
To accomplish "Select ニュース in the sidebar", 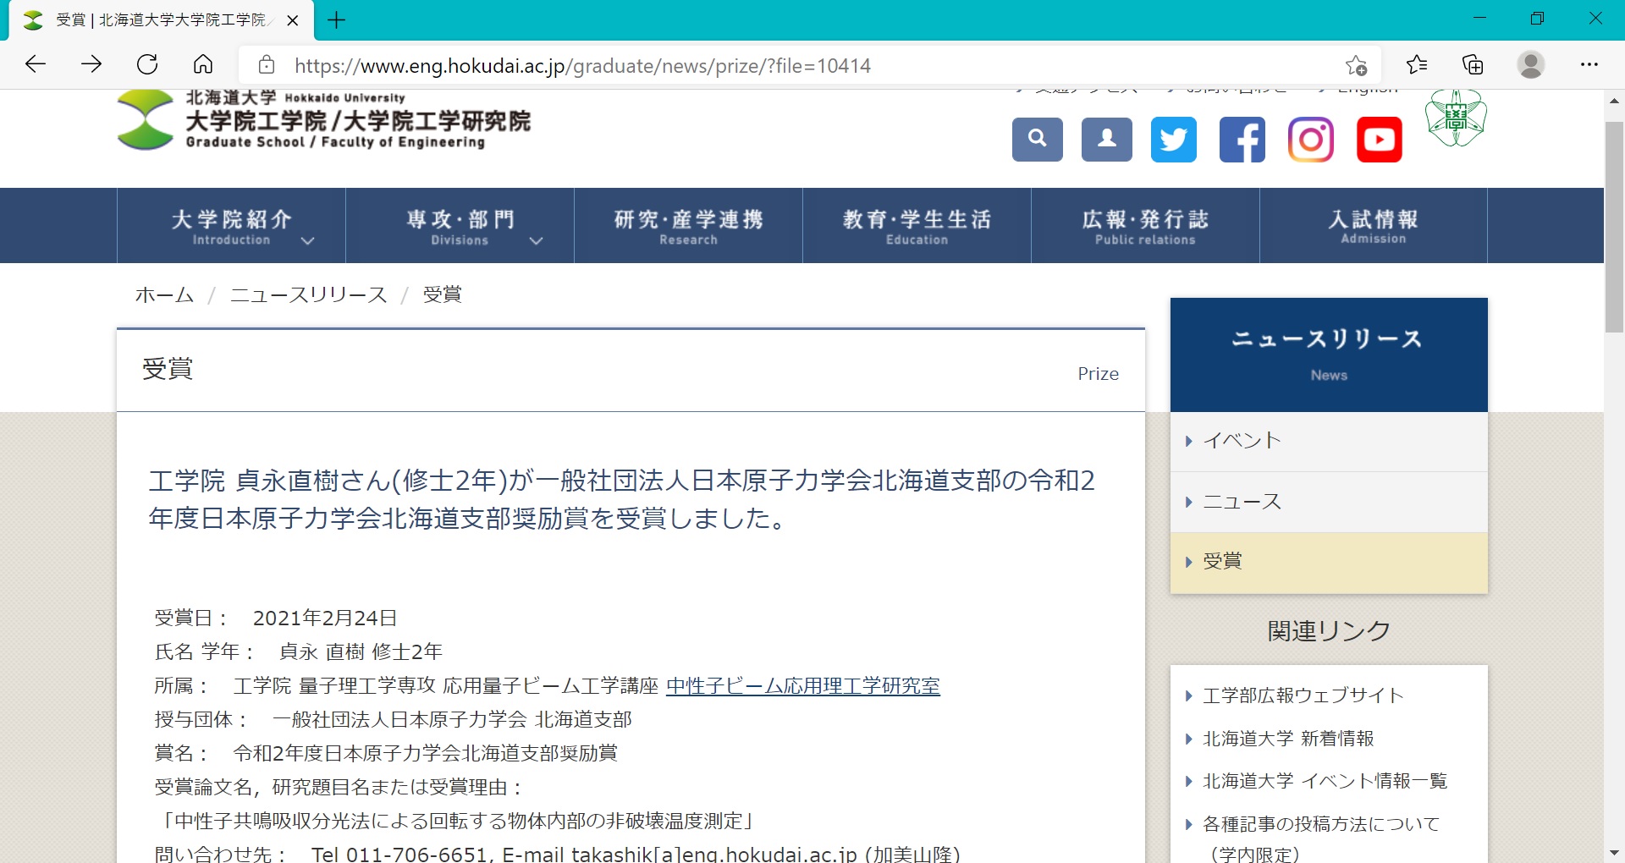I will [x=1329, y=502].
